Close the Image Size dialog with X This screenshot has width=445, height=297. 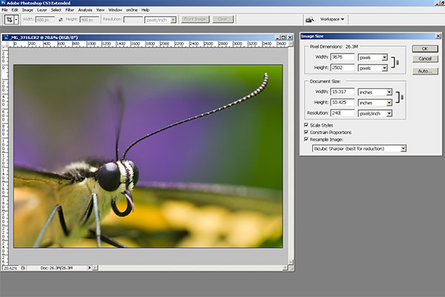[438, 36]
